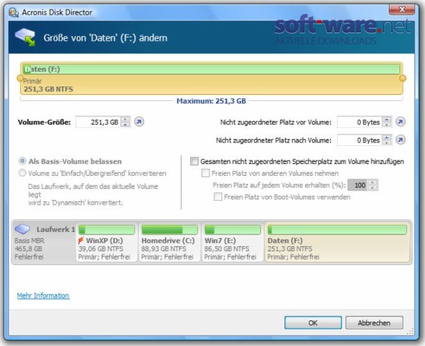
Task: Enable 'Gesamten nicht zugeordneten Speicherplatz' checkbox
Action: (x=195, y=161)
